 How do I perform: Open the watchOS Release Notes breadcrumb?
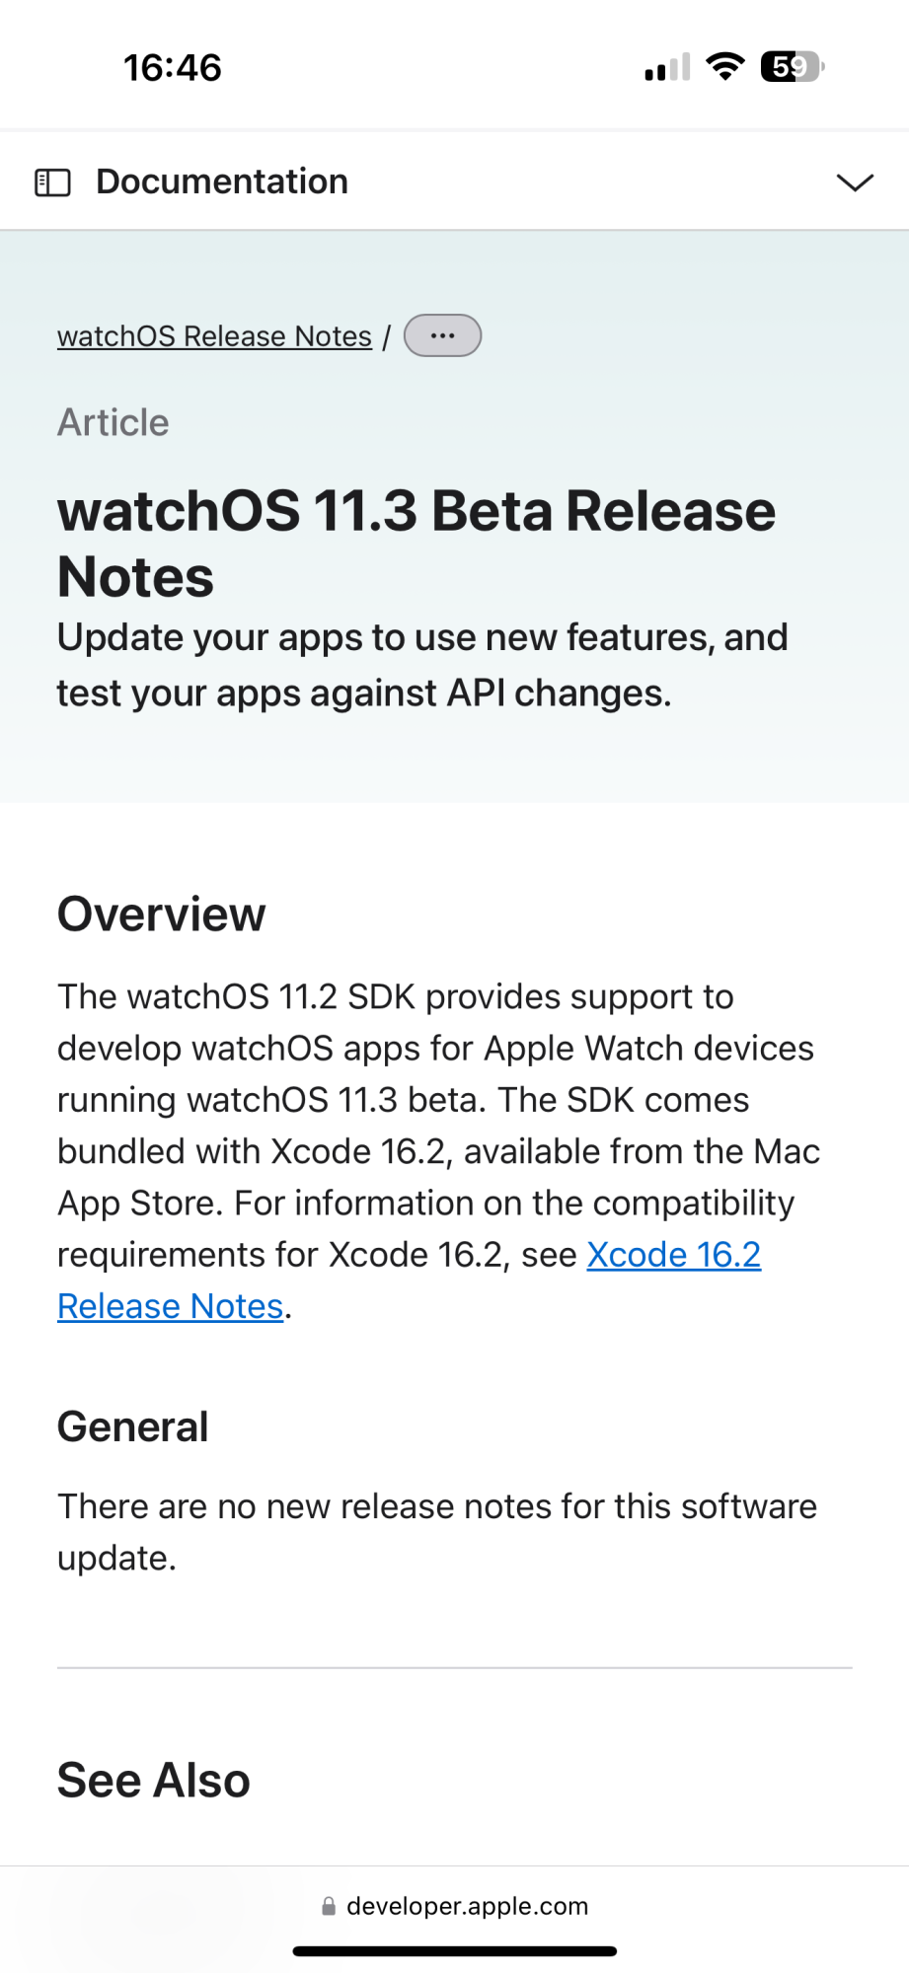214,336
